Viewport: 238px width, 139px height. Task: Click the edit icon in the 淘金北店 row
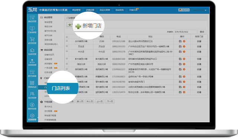pos(180,64)
